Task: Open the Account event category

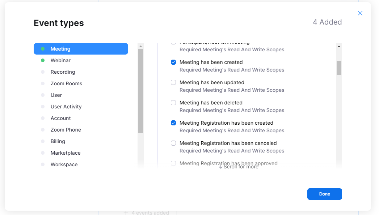Action: [x=60, y=118]
